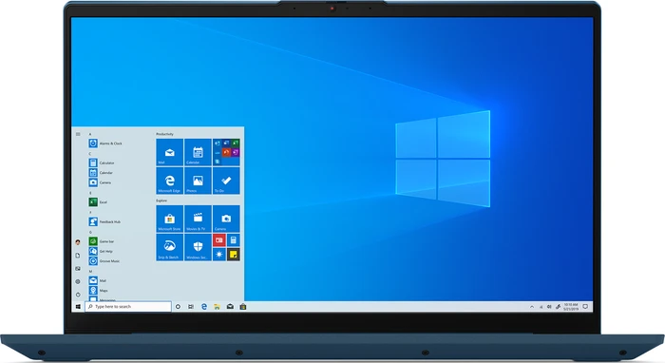Open the Snip & Sketch tile

170,247
